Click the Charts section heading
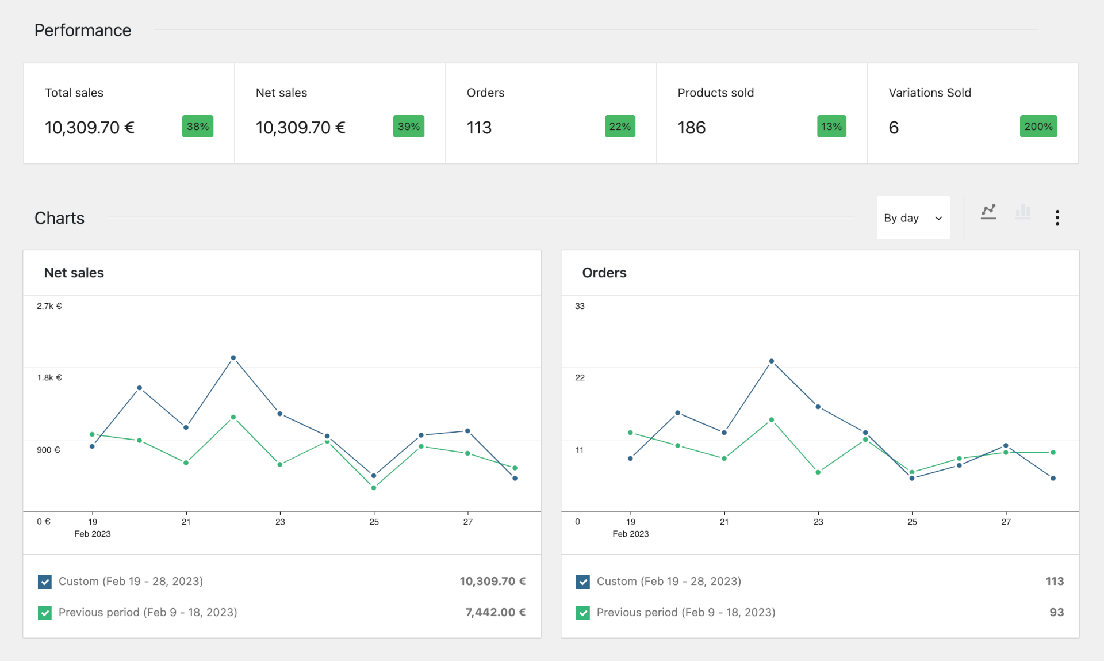Image resolution: width=1104 pixels, height=661 pixels. [59, 218]
